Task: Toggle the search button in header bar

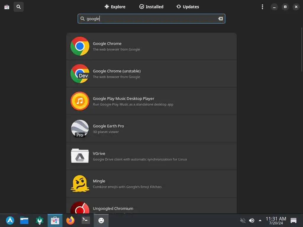Action: (x=19, y=7)
